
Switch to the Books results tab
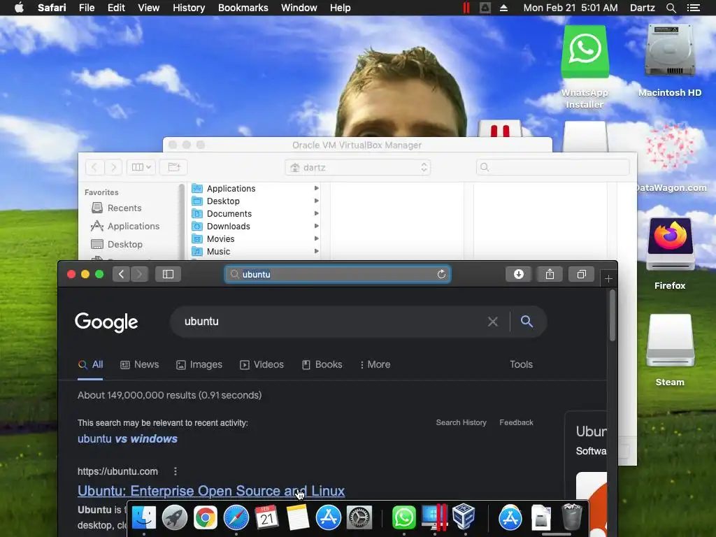point(322,364)
